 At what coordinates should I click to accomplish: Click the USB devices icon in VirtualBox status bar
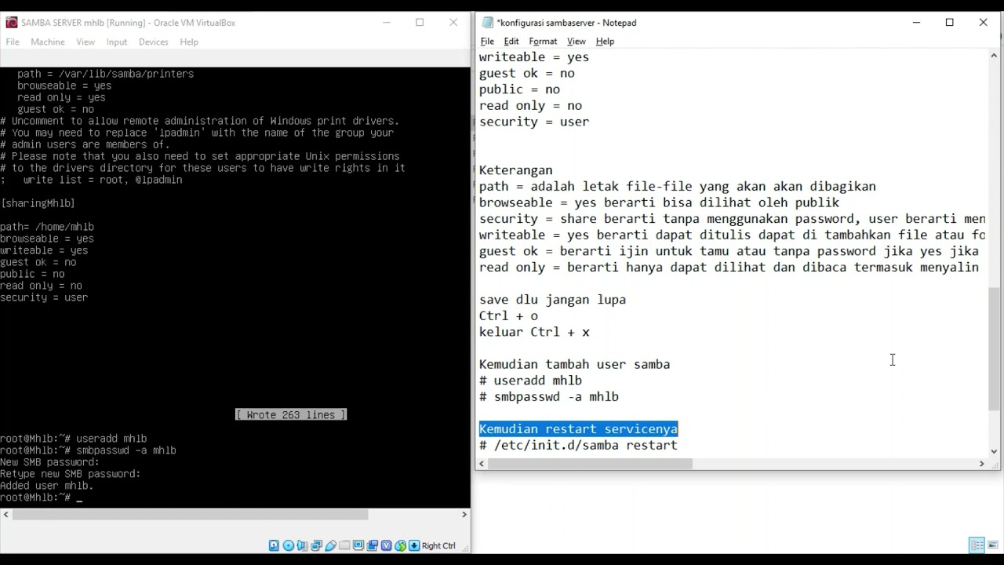[330, 545]
